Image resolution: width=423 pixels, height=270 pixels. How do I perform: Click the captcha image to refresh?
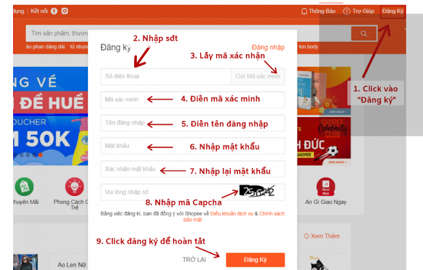(x=257, y=191)
